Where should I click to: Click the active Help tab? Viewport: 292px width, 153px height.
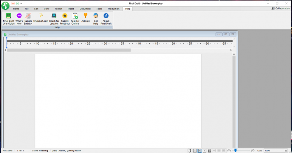click(x=128, y=9)
